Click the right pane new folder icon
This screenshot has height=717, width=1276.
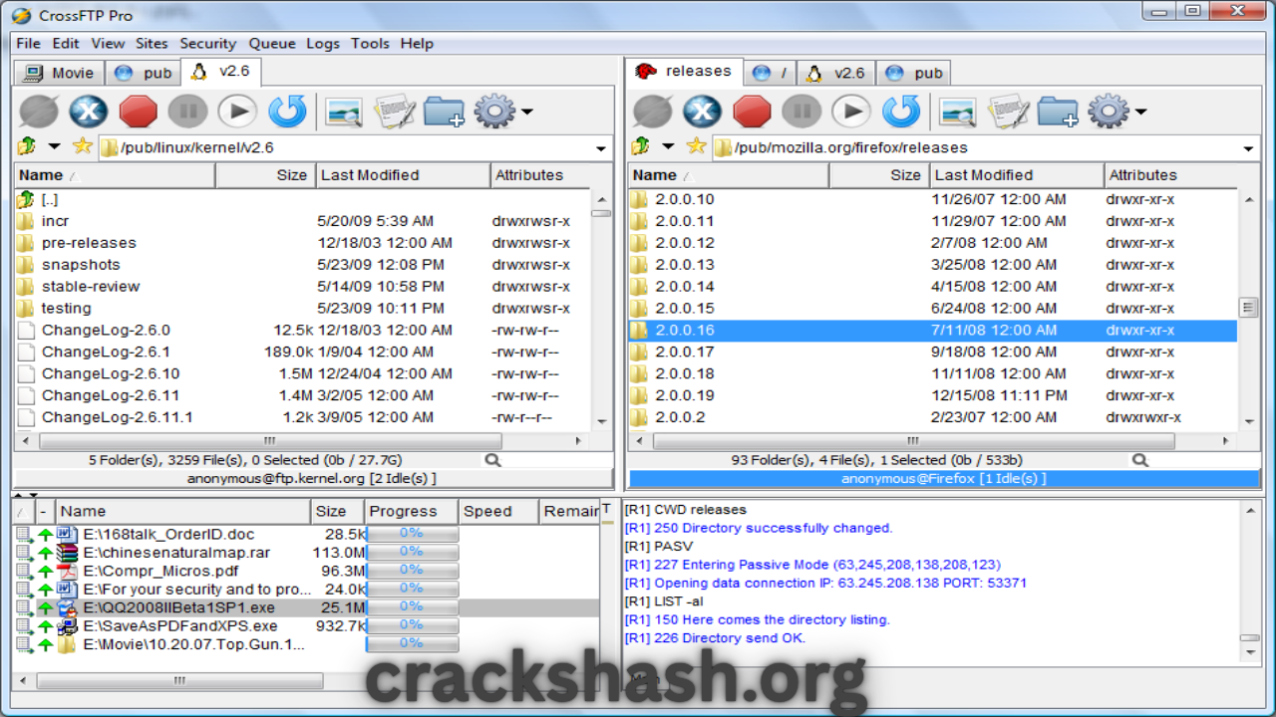tap(1059, 112)
